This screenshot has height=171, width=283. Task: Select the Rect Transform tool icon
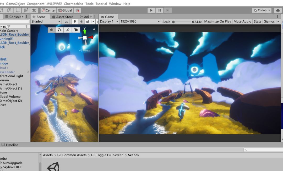tap(18, 10)
